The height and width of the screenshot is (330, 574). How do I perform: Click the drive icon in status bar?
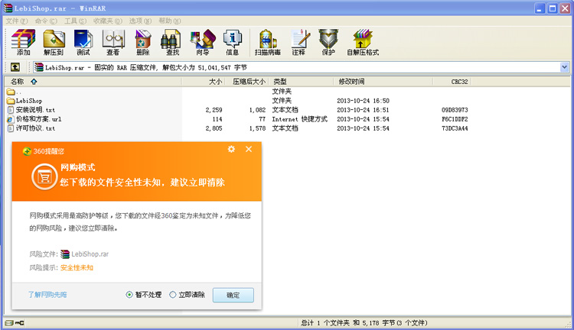tap(9, 322)
